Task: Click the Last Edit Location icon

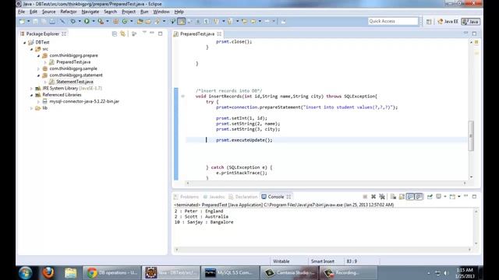Action: 244,21
